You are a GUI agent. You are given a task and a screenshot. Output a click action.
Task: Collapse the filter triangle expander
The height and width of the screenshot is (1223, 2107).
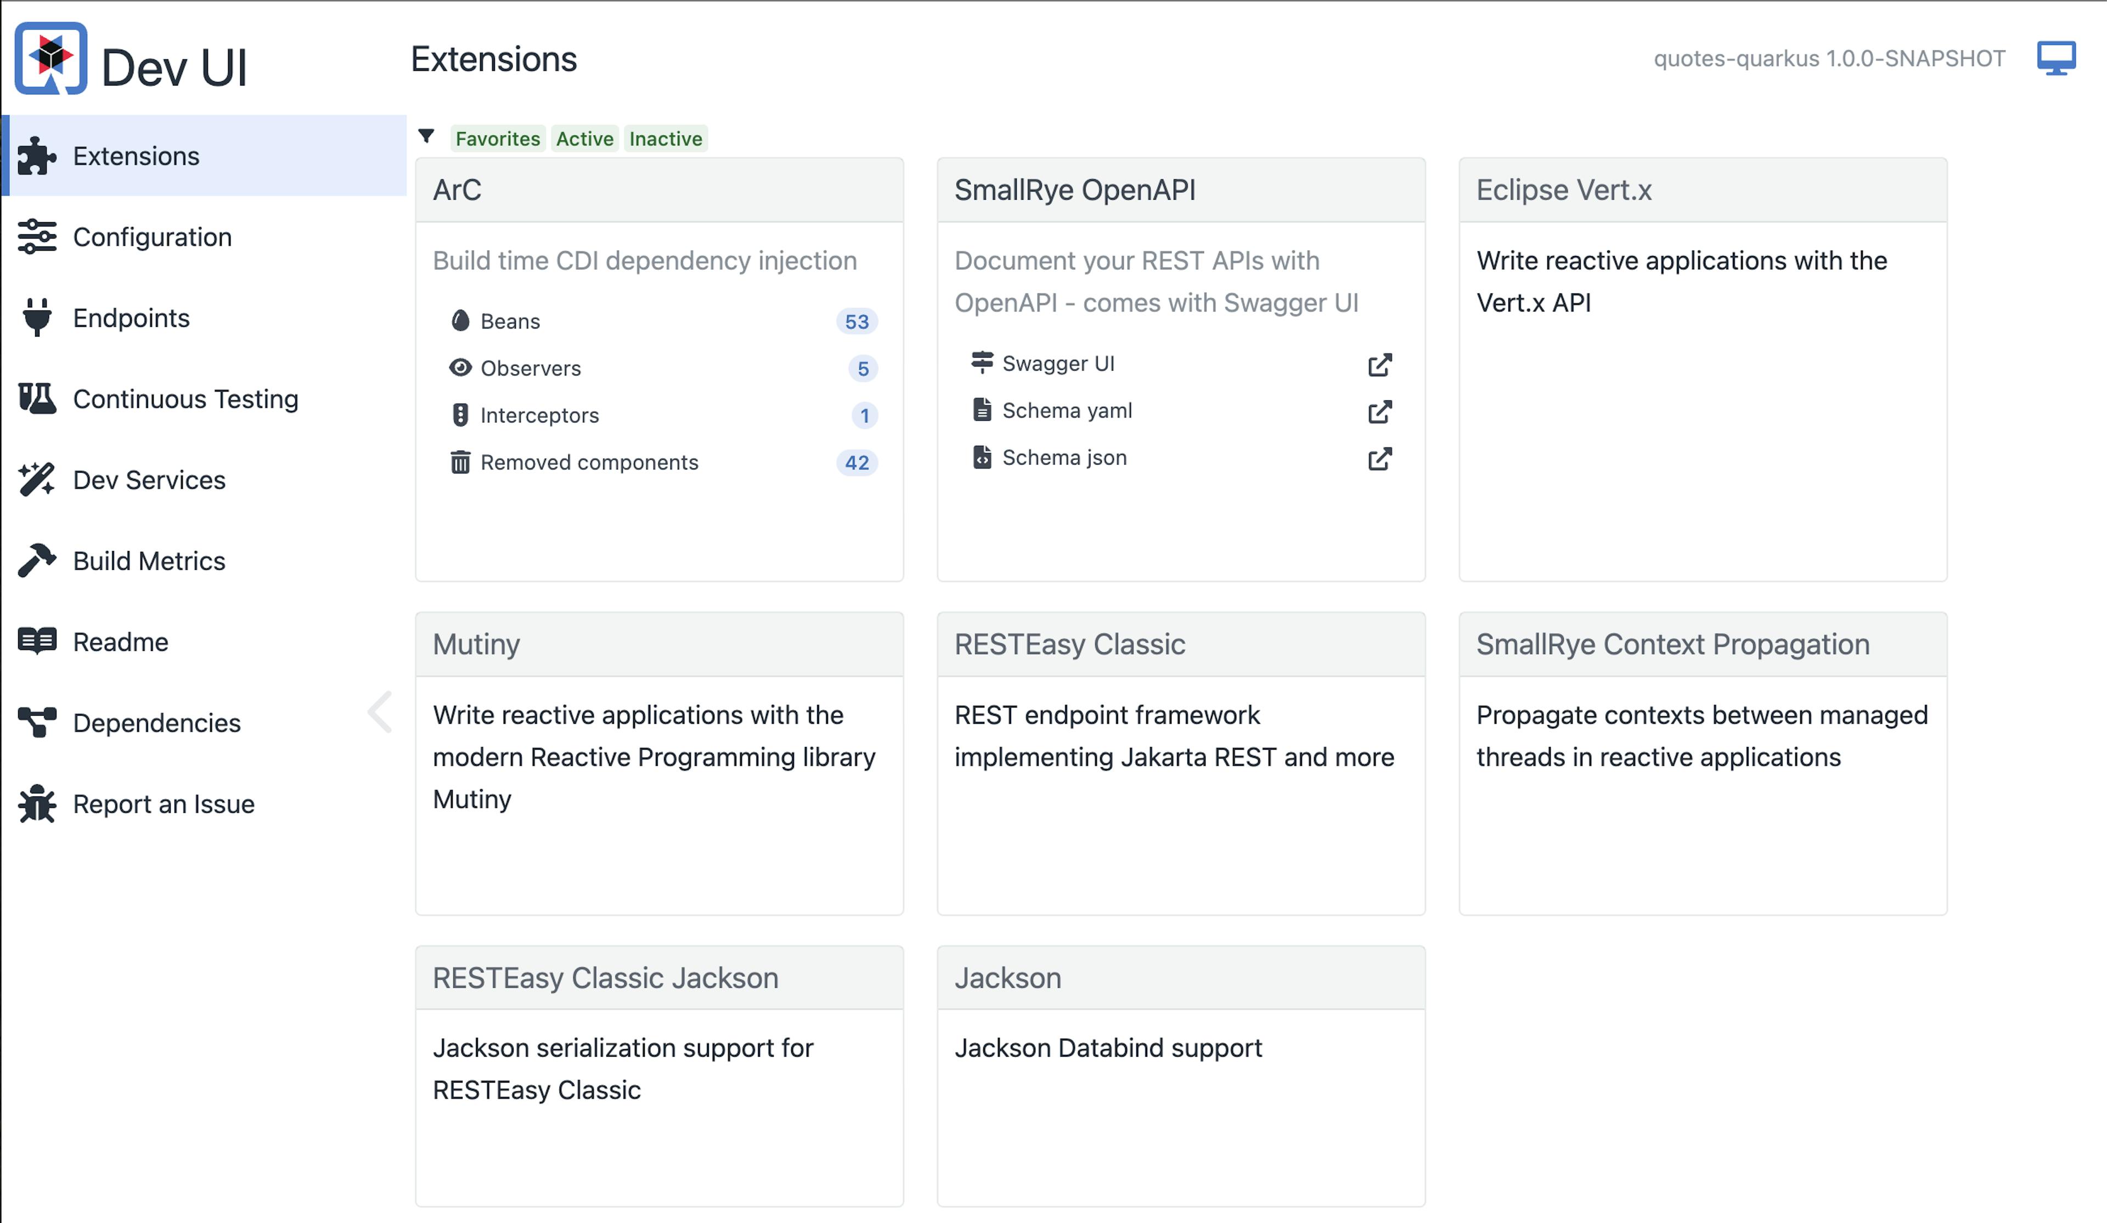[x=426, y=136]
